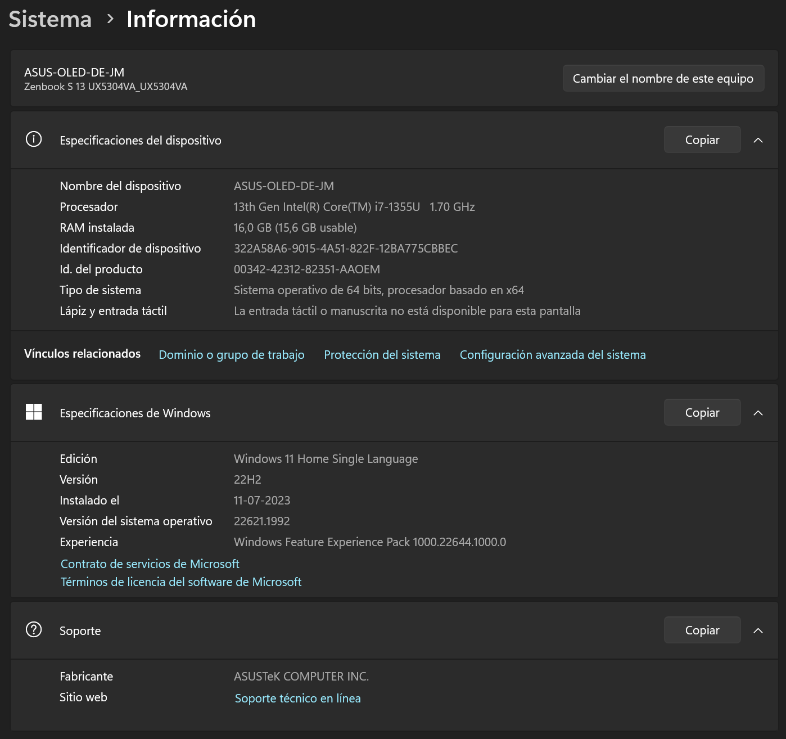Copy the Soporte information

pos(702,630)
